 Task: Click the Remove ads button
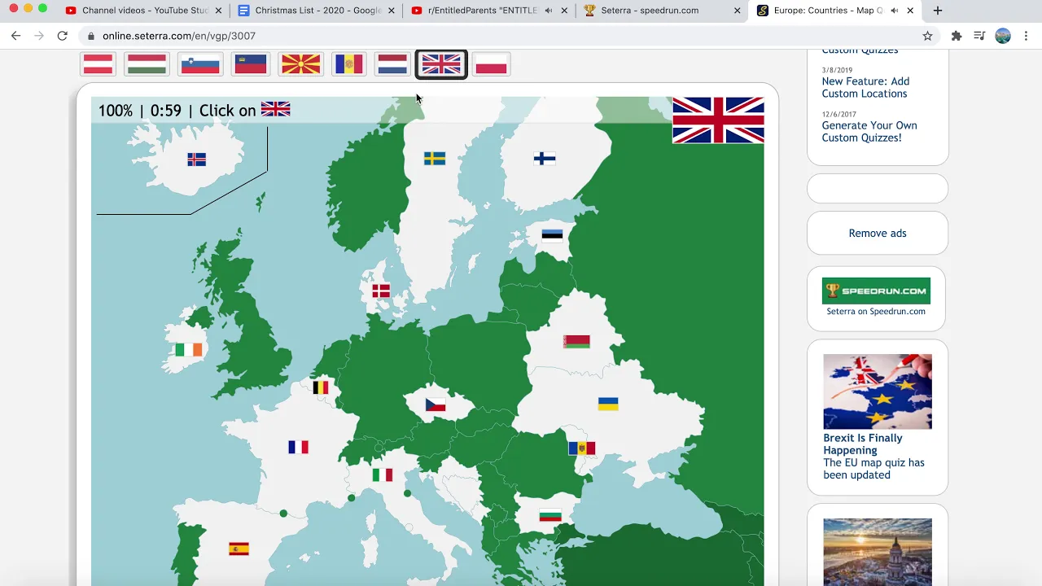click(x=878, y=233)
